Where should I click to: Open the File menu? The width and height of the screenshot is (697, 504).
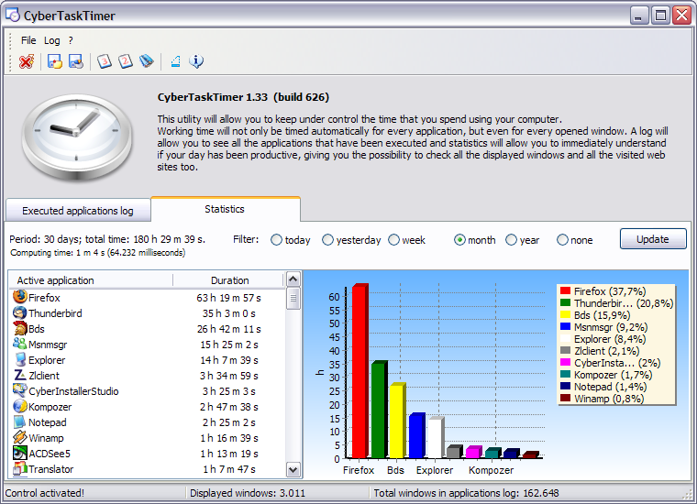coord(28,40)
